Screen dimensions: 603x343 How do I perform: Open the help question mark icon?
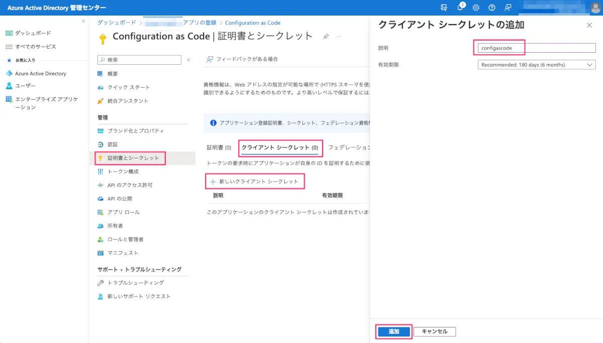(x=492, y=8)
